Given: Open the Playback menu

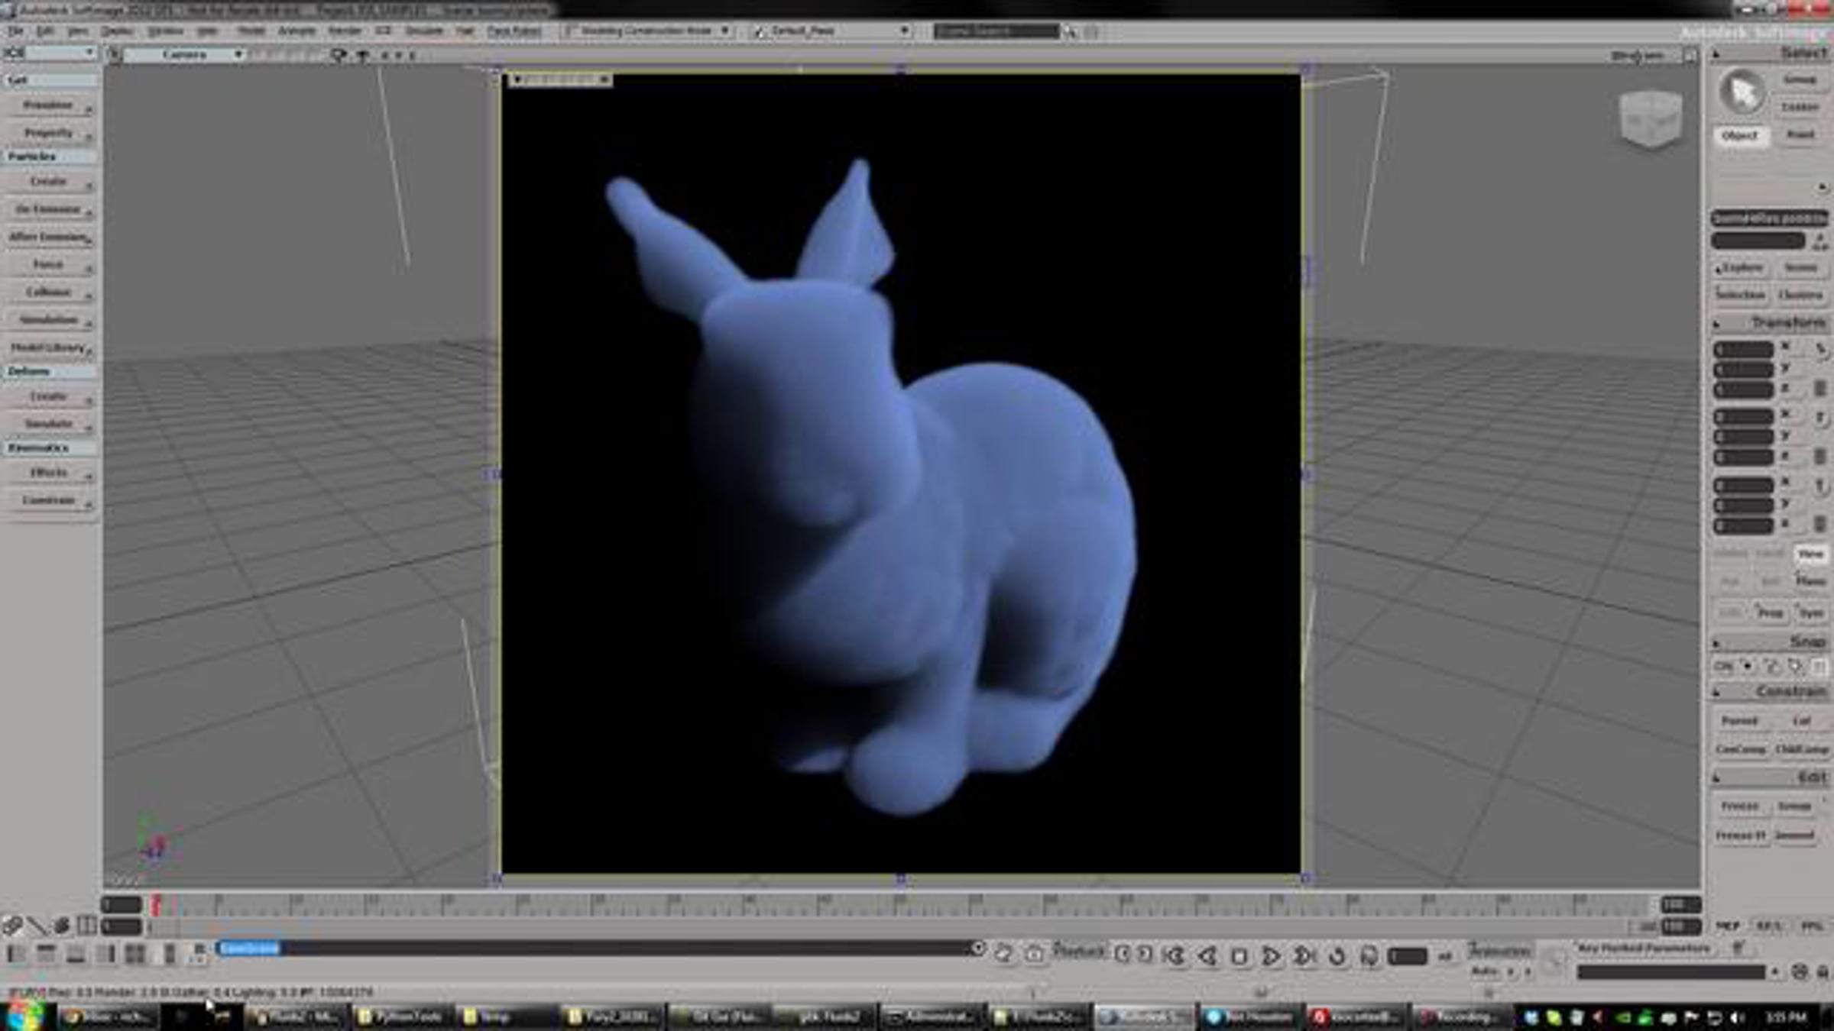Looking at the screenshot, I should tap(1079, 952).
